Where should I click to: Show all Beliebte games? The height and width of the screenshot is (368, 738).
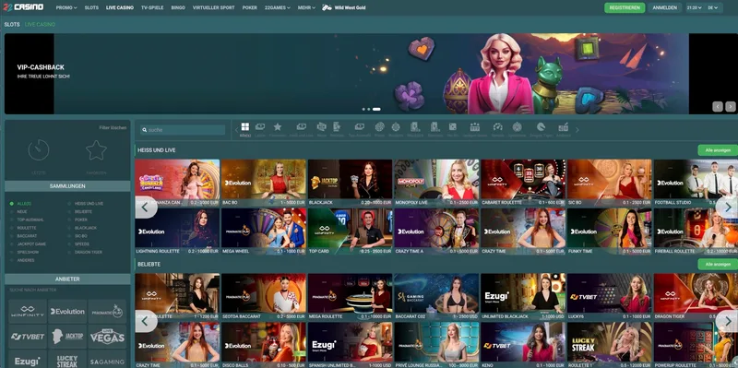click(x=718, y=264)
